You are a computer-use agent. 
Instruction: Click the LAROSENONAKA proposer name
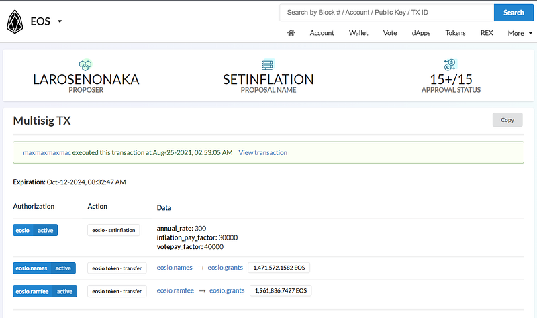click(86, 79)
